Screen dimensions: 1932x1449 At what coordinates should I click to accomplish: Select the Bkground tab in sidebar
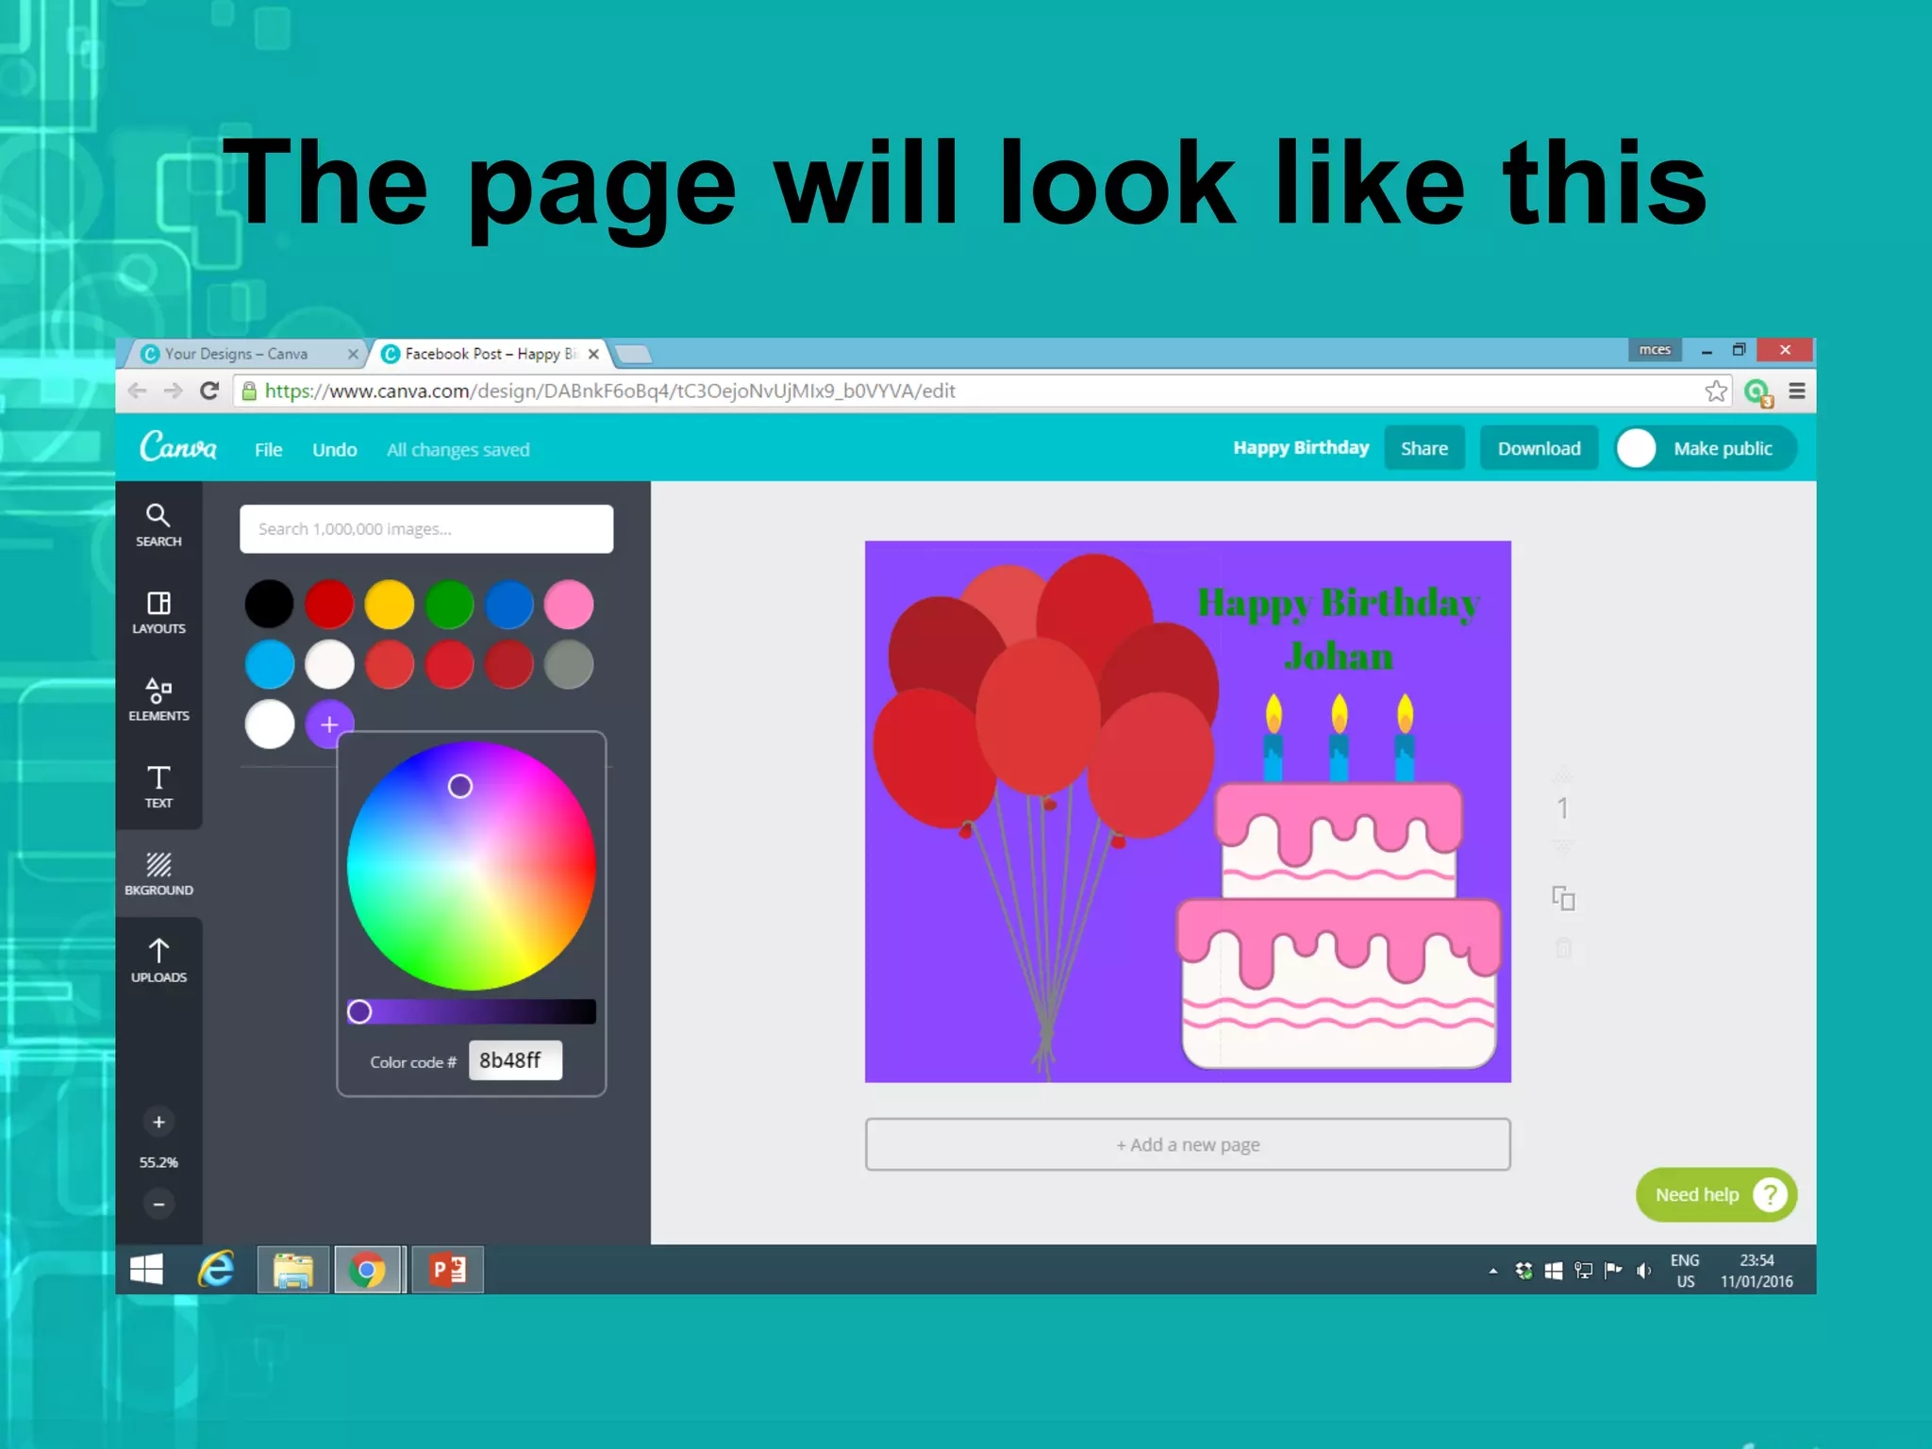158,874
